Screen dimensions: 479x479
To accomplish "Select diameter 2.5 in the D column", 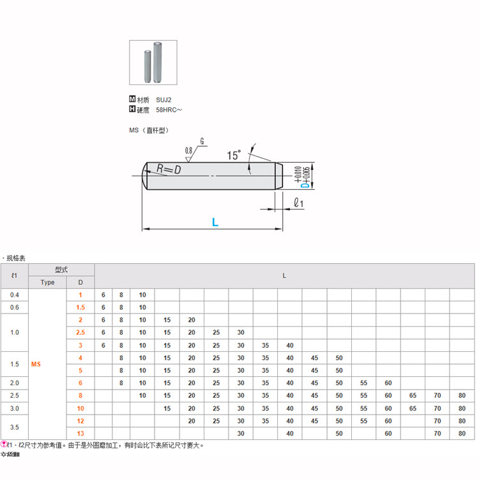I will point(80,332).
